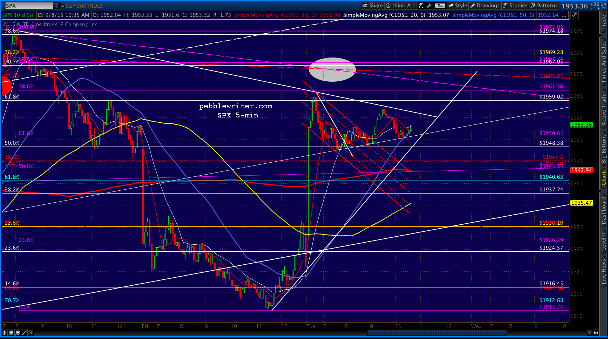
Task: Click the $1959.02 level label
Action: [551, 97]
